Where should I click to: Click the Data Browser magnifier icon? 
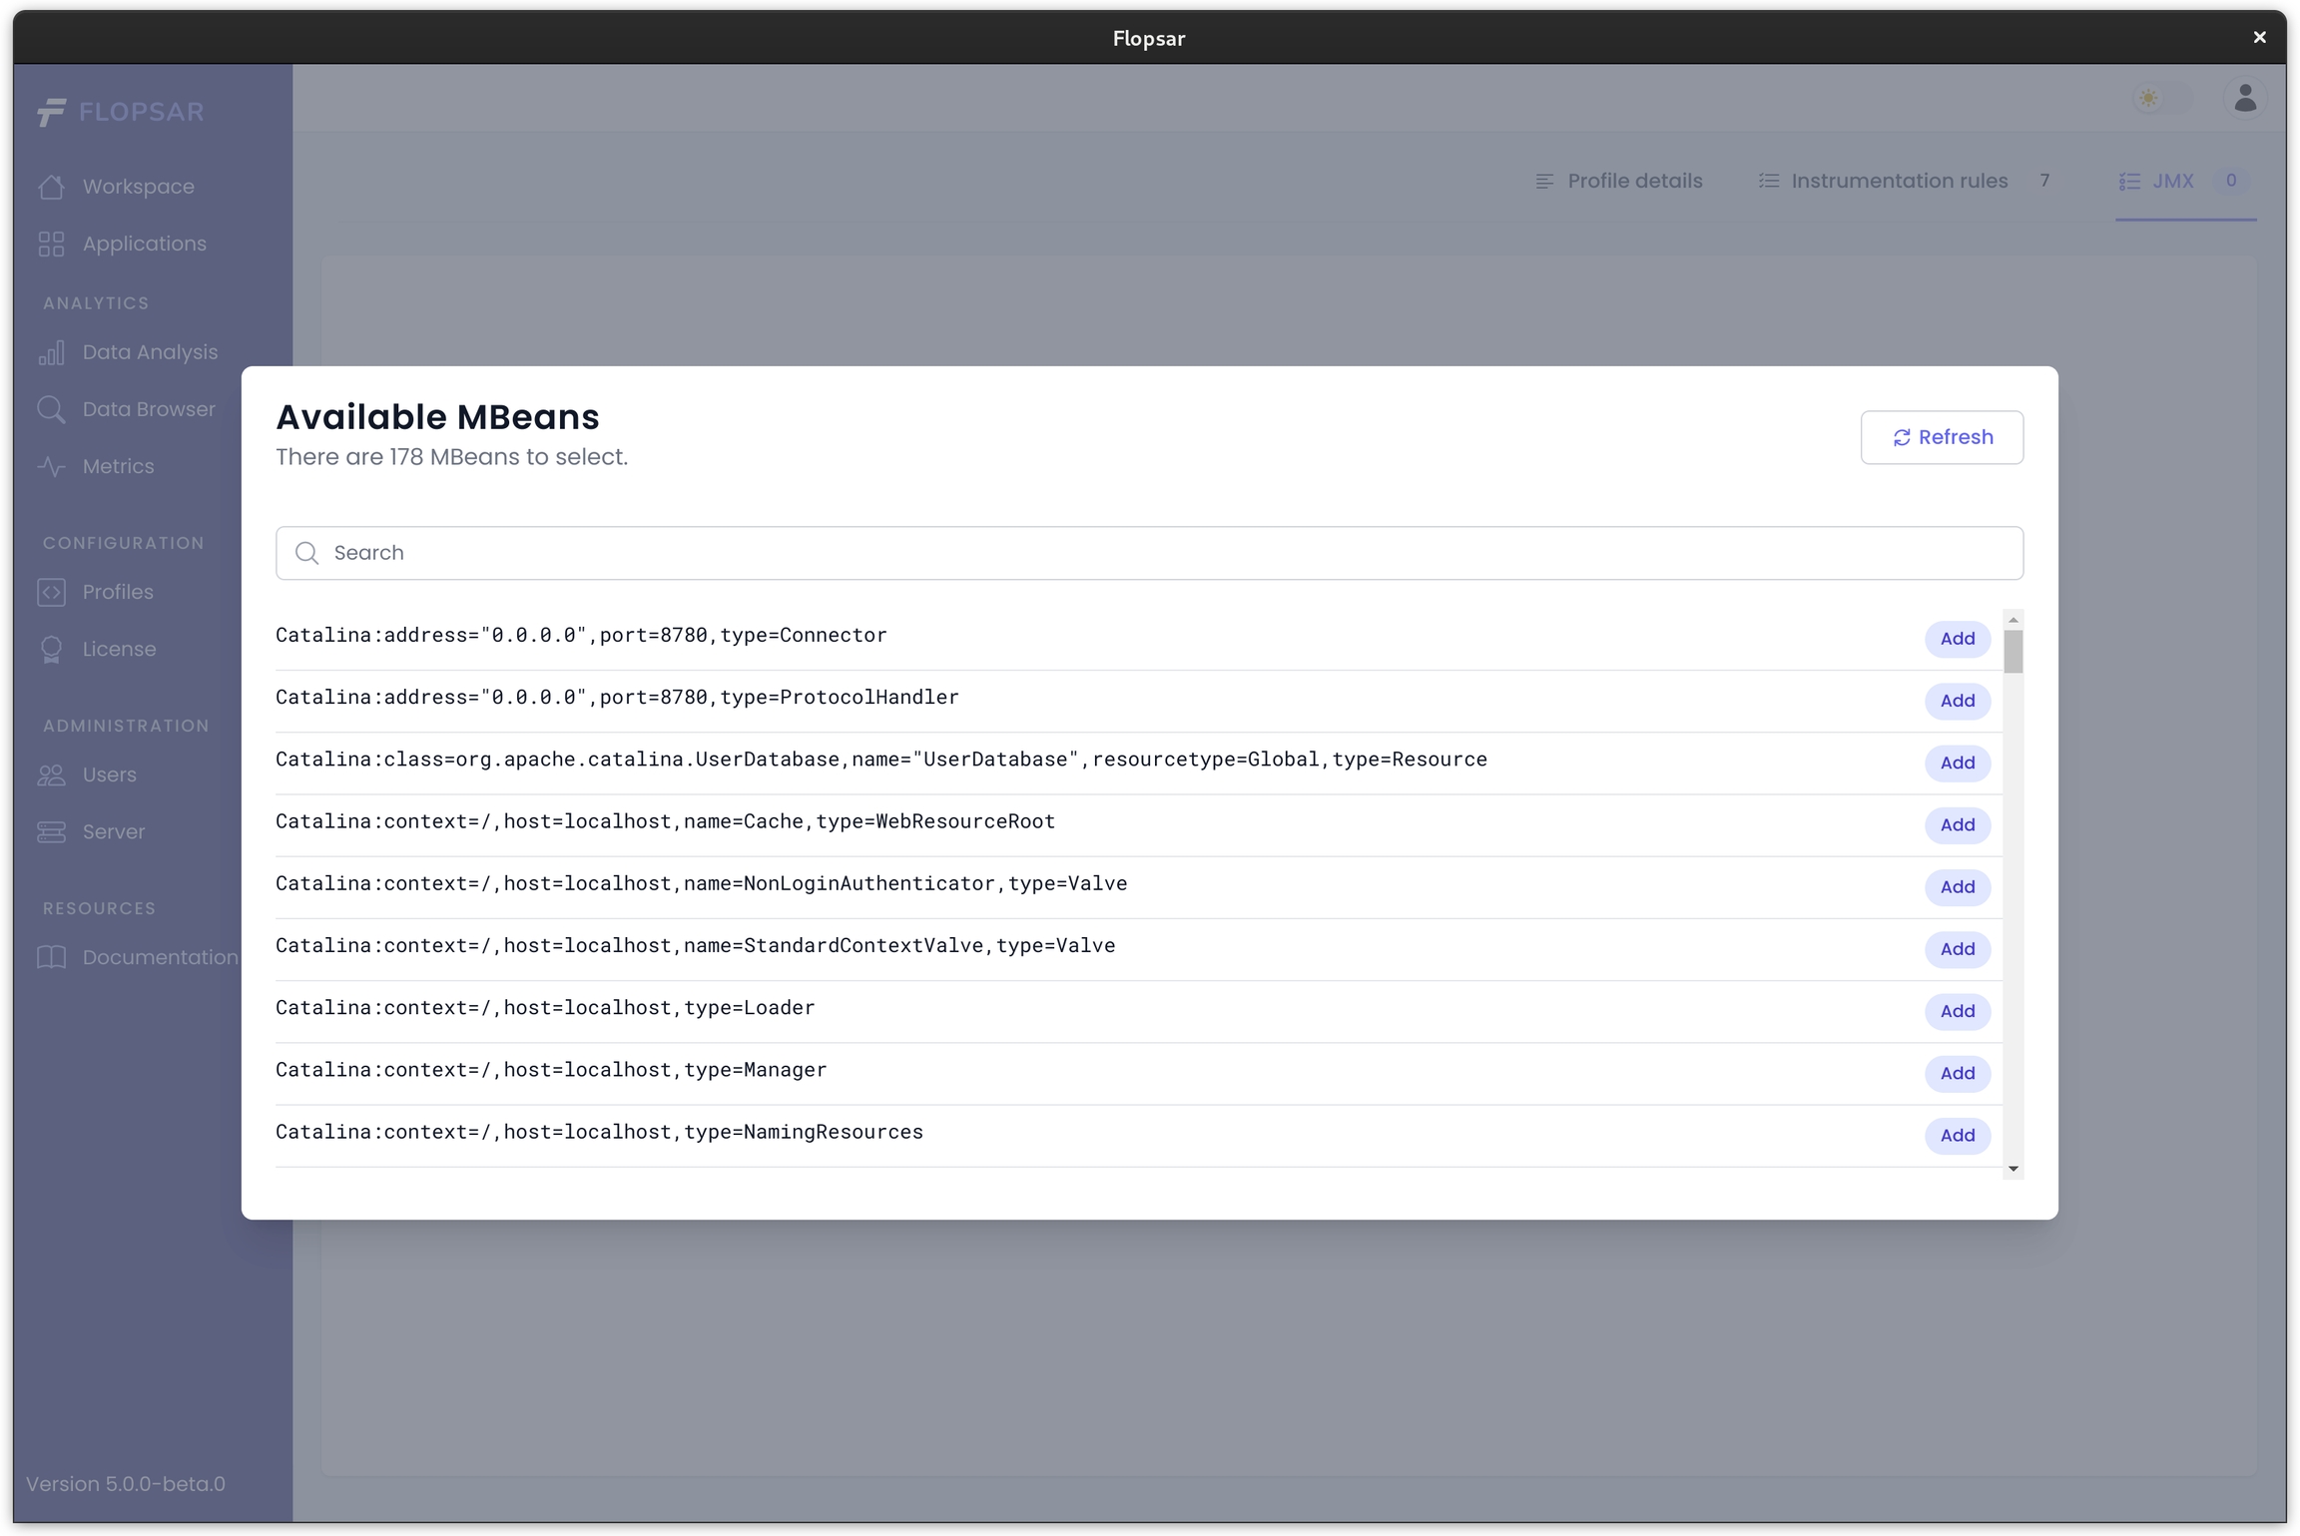coord(51,409)
